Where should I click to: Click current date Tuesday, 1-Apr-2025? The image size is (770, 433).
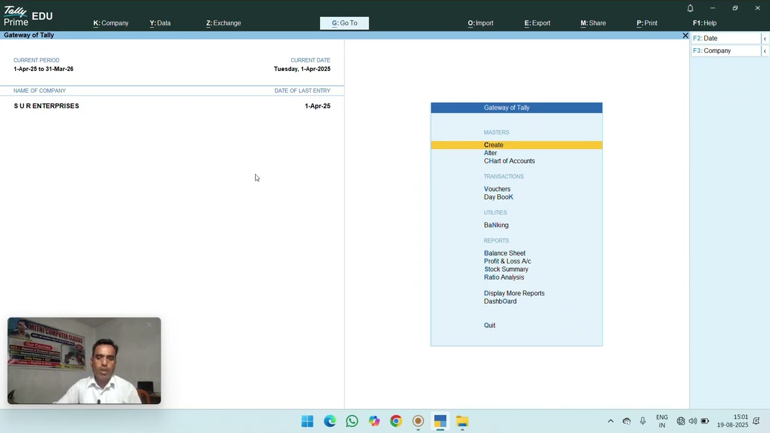pyautogui.click(x=302, y=69)
